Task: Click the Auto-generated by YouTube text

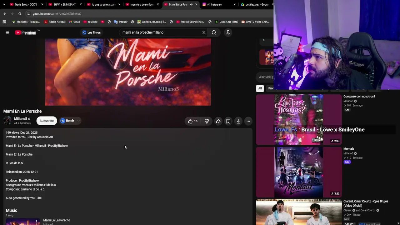Action: pyautogui.click(x=24, y=198)
